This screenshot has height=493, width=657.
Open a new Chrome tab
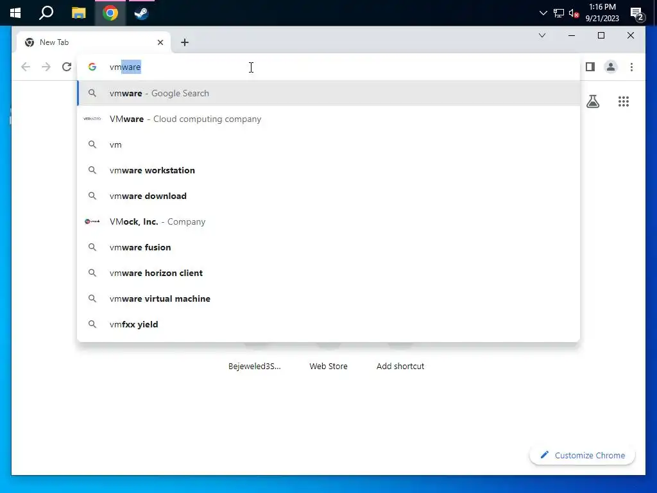pos(184,42)
